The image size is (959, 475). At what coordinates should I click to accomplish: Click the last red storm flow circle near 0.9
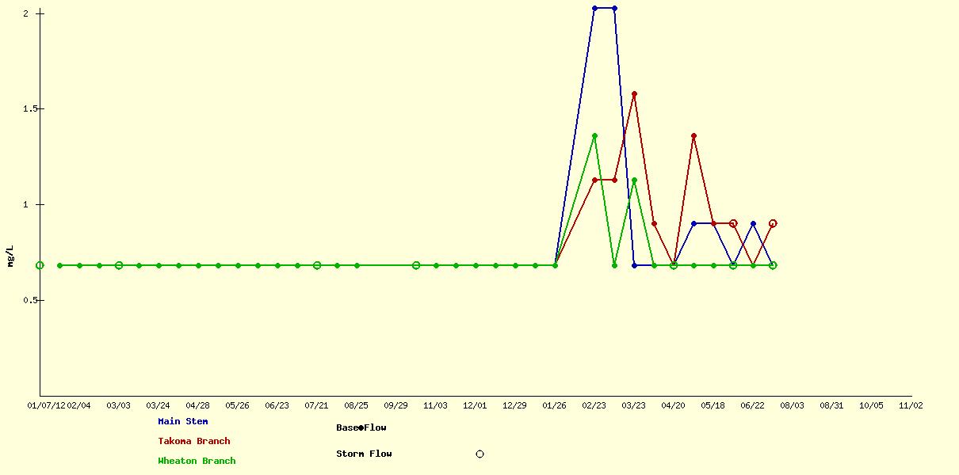point(773,223)
